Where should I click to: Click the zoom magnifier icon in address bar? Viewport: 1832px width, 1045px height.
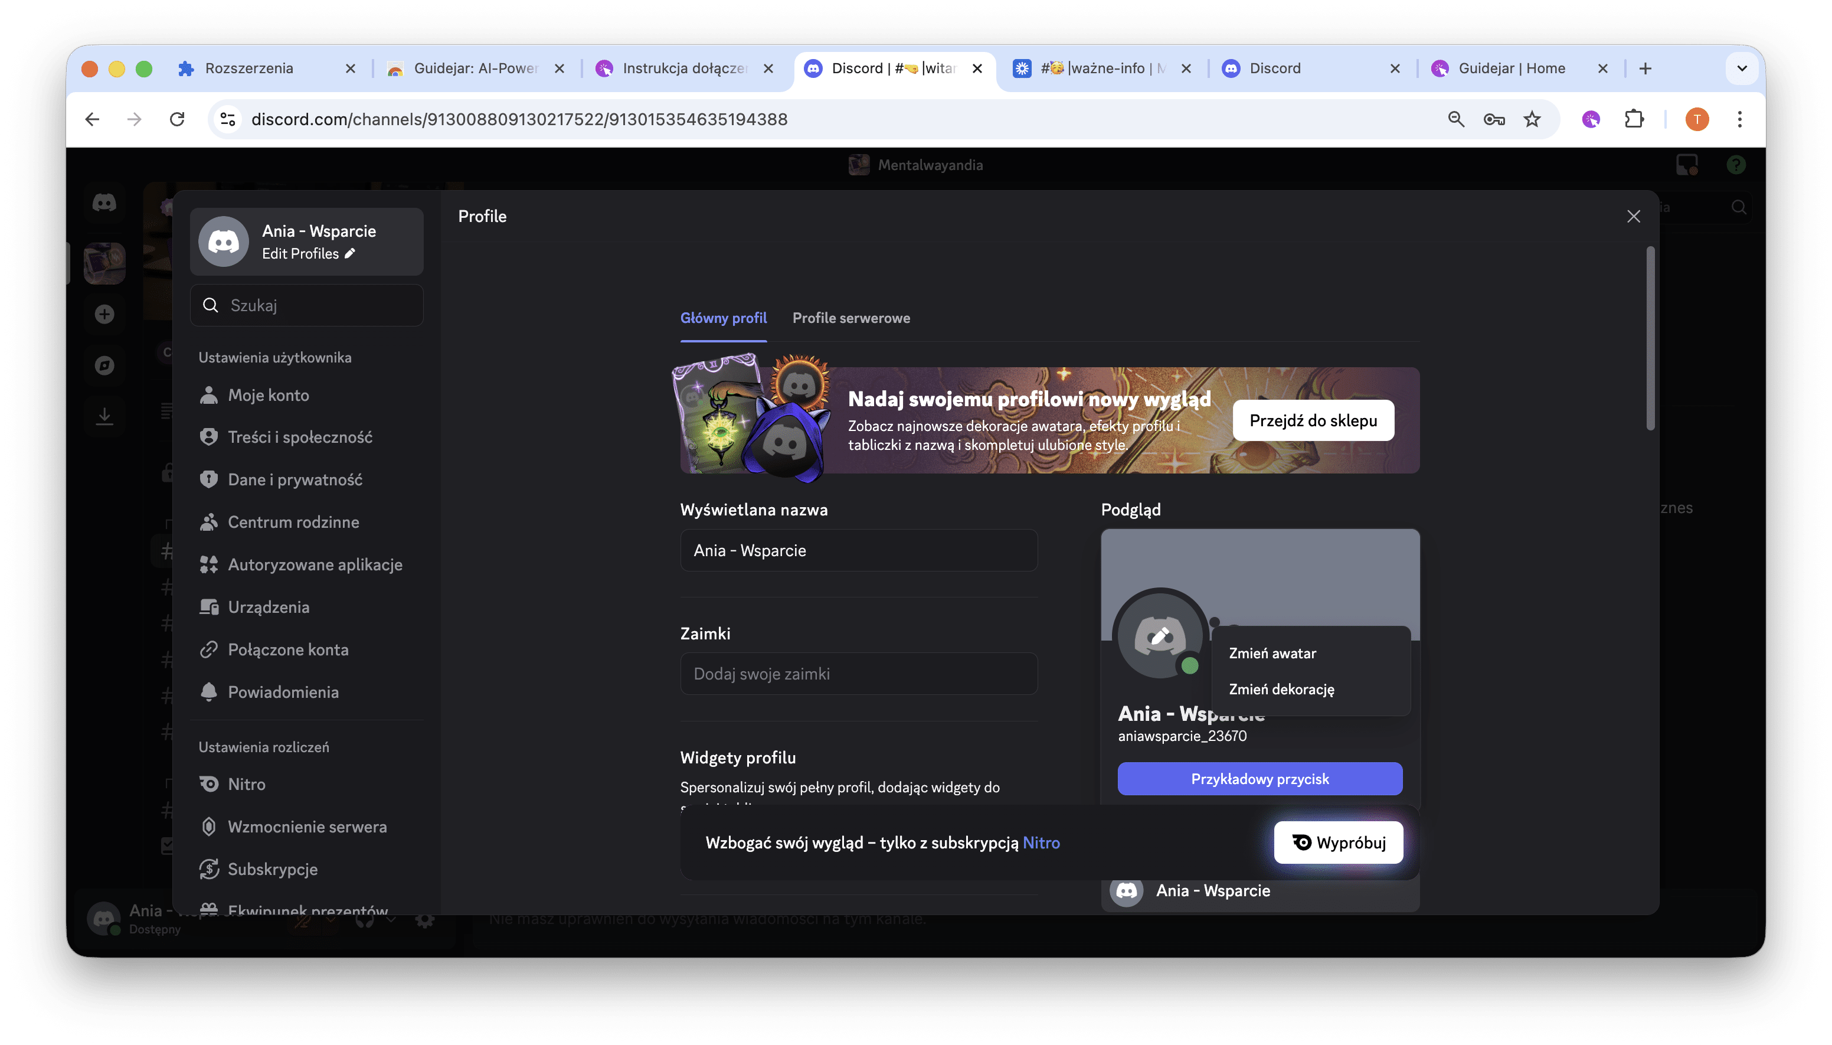(x=1456, y=119)
